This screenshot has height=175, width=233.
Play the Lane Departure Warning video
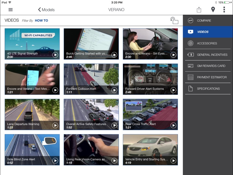55,125
